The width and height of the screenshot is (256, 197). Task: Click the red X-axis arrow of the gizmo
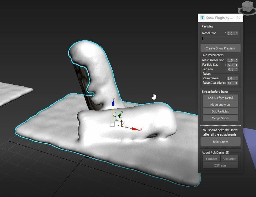tap(136, 129)
